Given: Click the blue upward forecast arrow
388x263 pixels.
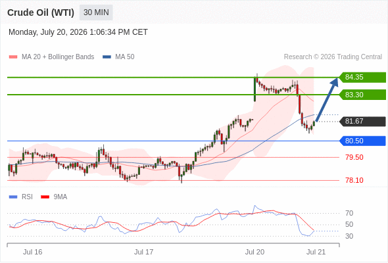Looking at the screenshot, I should click(327, 99).
